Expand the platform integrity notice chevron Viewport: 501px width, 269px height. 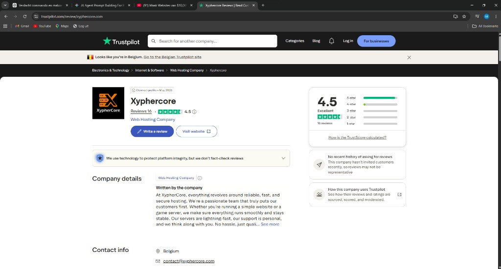pos(283,158)
